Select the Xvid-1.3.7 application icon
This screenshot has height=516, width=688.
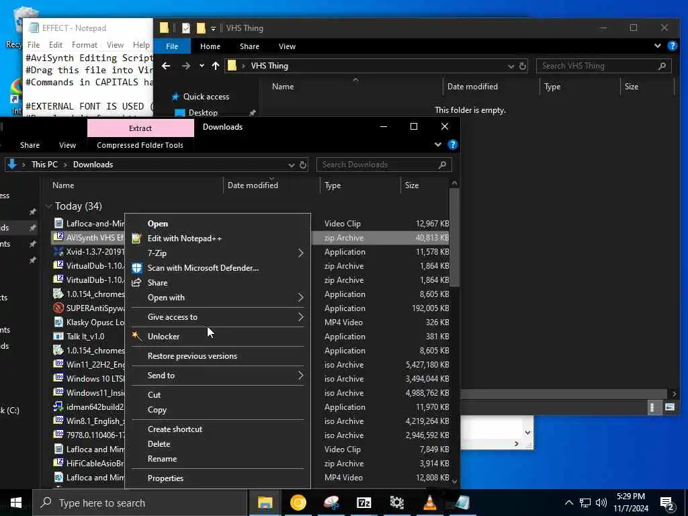58,252
